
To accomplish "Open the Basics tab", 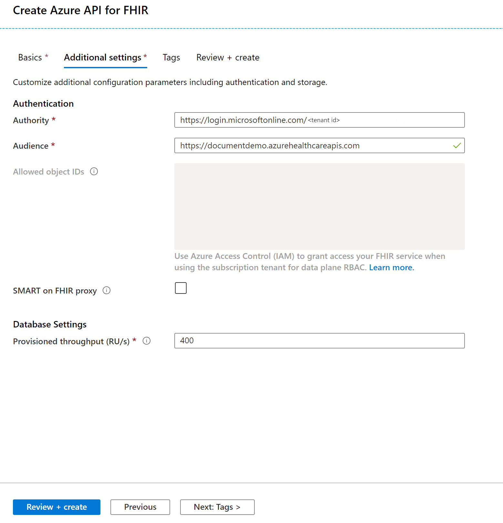I will point(30,58).
